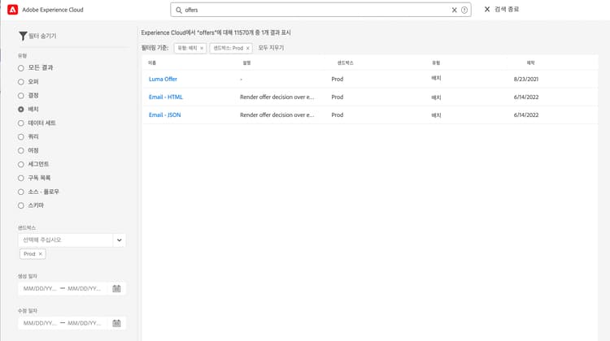Open the 수정 일자 calendar picker
This screenshot has height=341, width=610.
(x=116, y=323)
